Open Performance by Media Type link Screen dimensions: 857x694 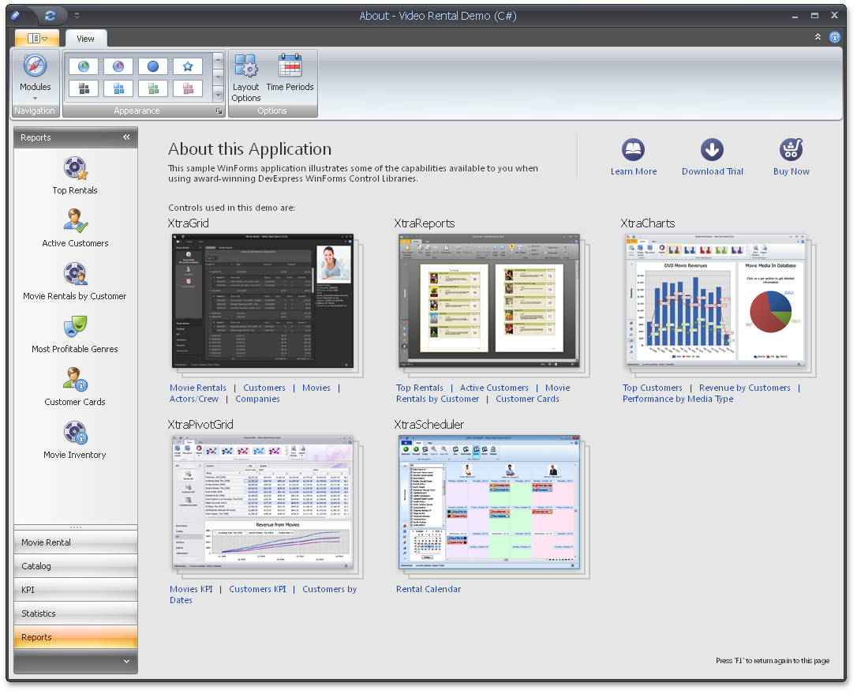point(678,399)
